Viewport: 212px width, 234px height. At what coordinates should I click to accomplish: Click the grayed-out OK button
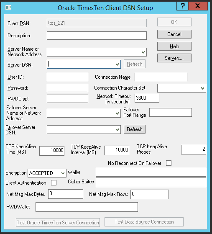pos(174,22)
